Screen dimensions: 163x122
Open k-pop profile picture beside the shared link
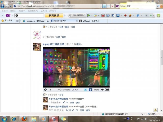tap(37, 47)
